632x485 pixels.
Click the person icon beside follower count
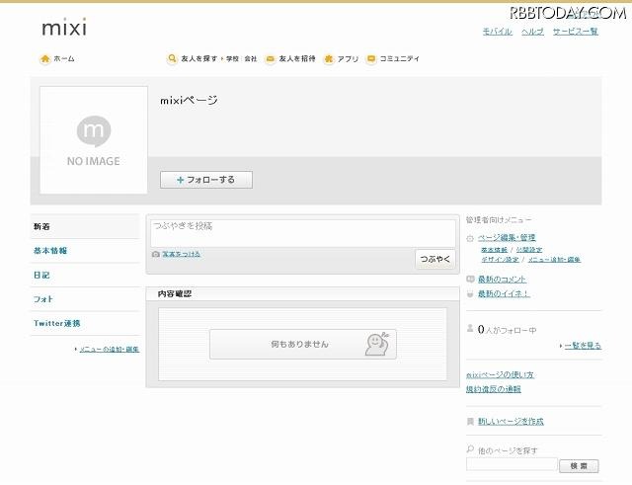click(x=470, y=329)
